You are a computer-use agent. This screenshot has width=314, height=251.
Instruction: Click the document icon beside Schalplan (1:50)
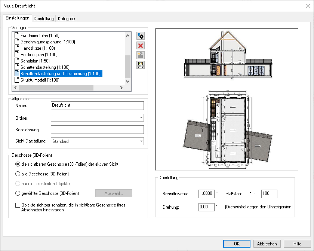point(17,61)
